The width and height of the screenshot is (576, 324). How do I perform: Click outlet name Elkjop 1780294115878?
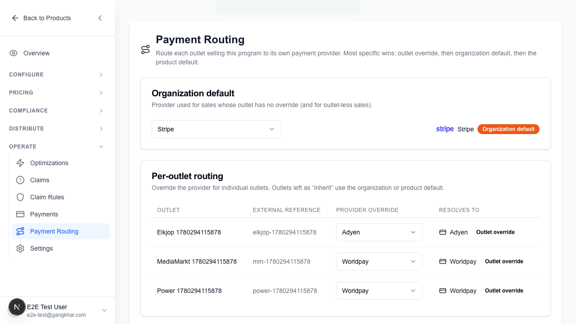pos(189,232)
